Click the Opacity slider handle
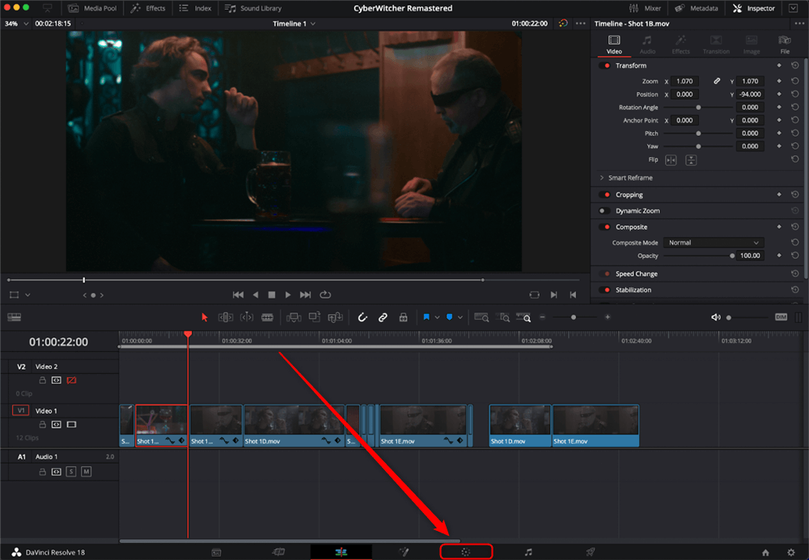The height and width of the screenshot is (560, 809). point(731,256)
